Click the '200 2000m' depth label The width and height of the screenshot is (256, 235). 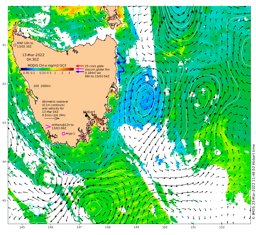42,86
